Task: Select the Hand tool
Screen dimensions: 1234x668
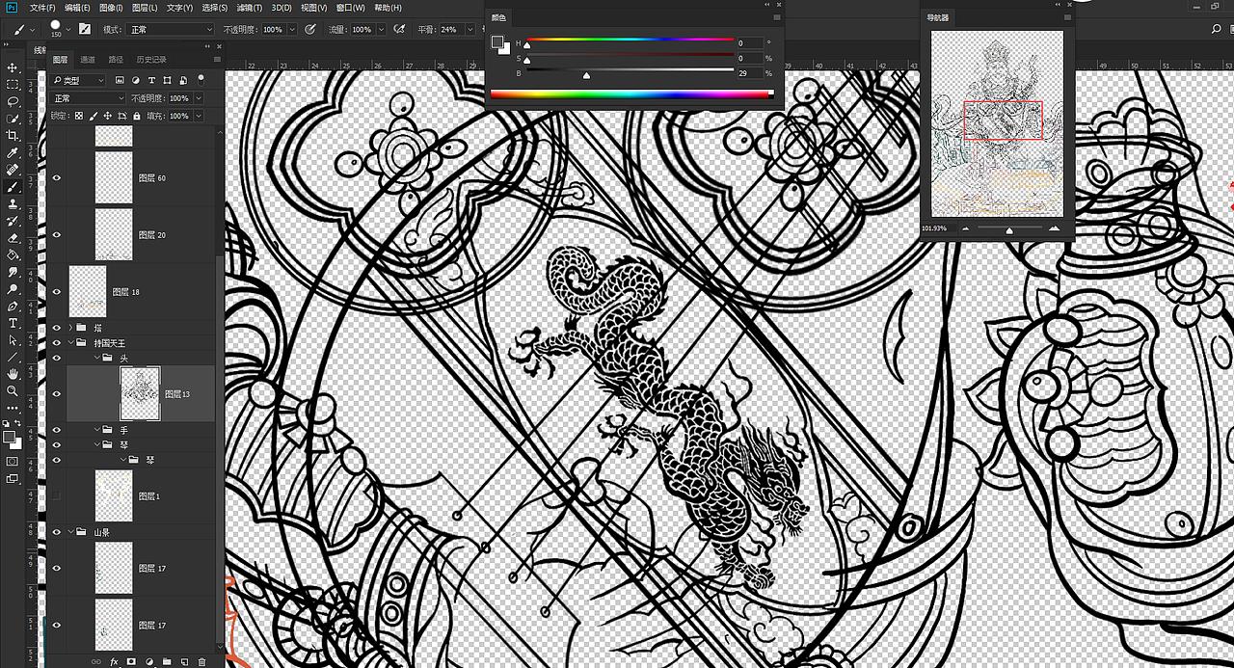Action: click(x=13, y=374)
